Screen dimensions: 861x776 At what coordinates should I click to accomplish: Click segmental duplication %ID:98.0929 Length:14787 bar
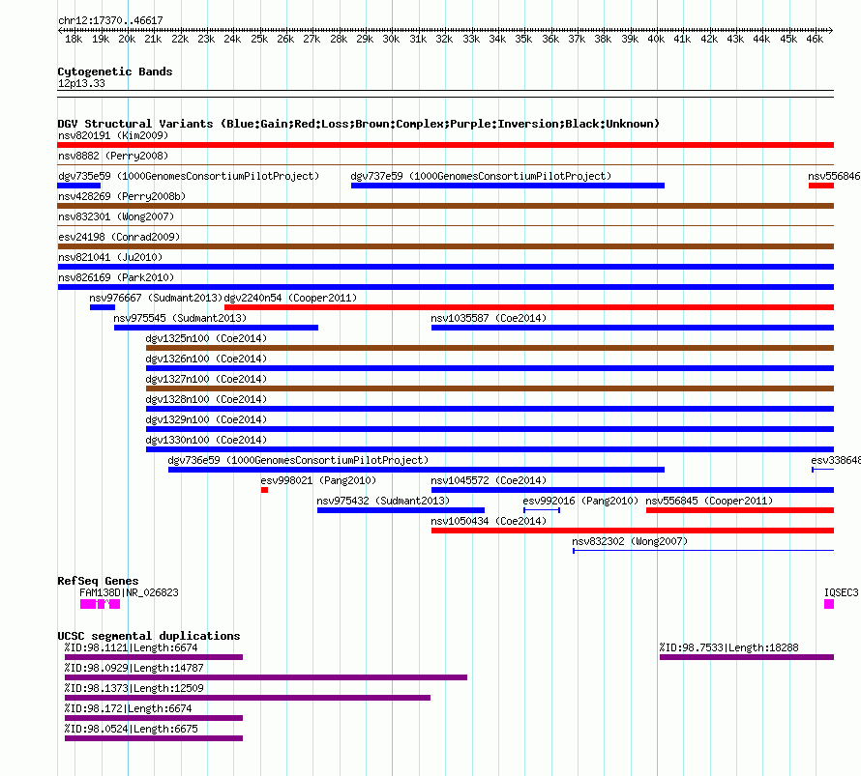point(266,677)
